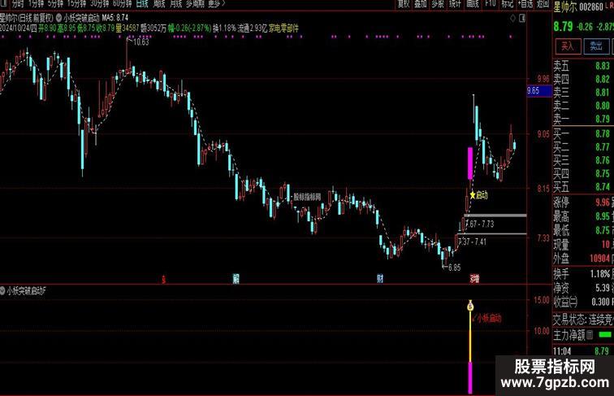Select the 30分钟 period tab
This screenshot has width=614, height=396.
tap(99, 4)
